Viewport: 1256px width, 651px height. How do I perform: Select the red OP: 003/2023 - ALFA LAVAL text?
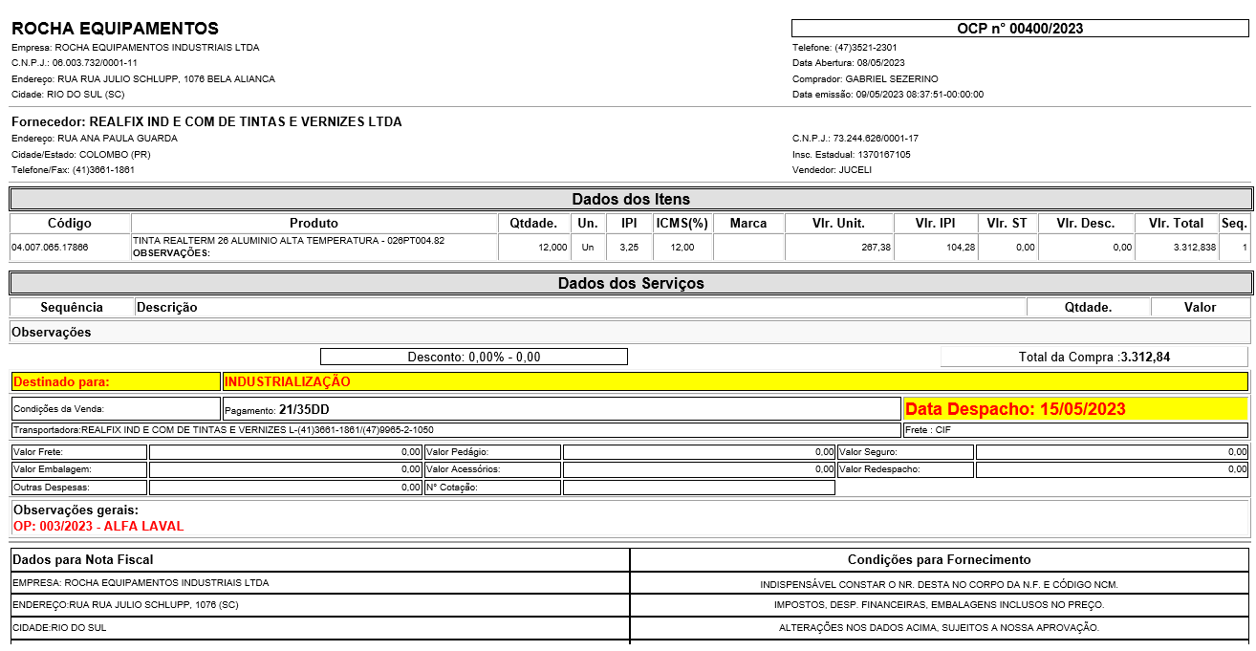98,526
